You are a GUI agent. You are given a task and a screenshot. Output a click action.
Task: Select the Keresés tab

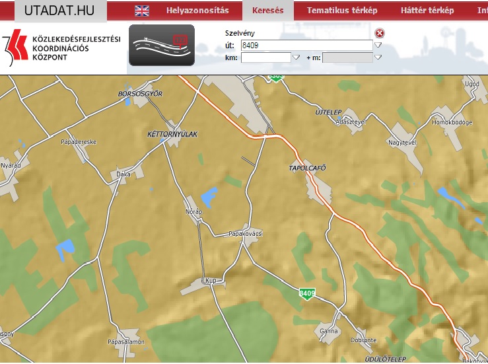[x=268, y=11]
